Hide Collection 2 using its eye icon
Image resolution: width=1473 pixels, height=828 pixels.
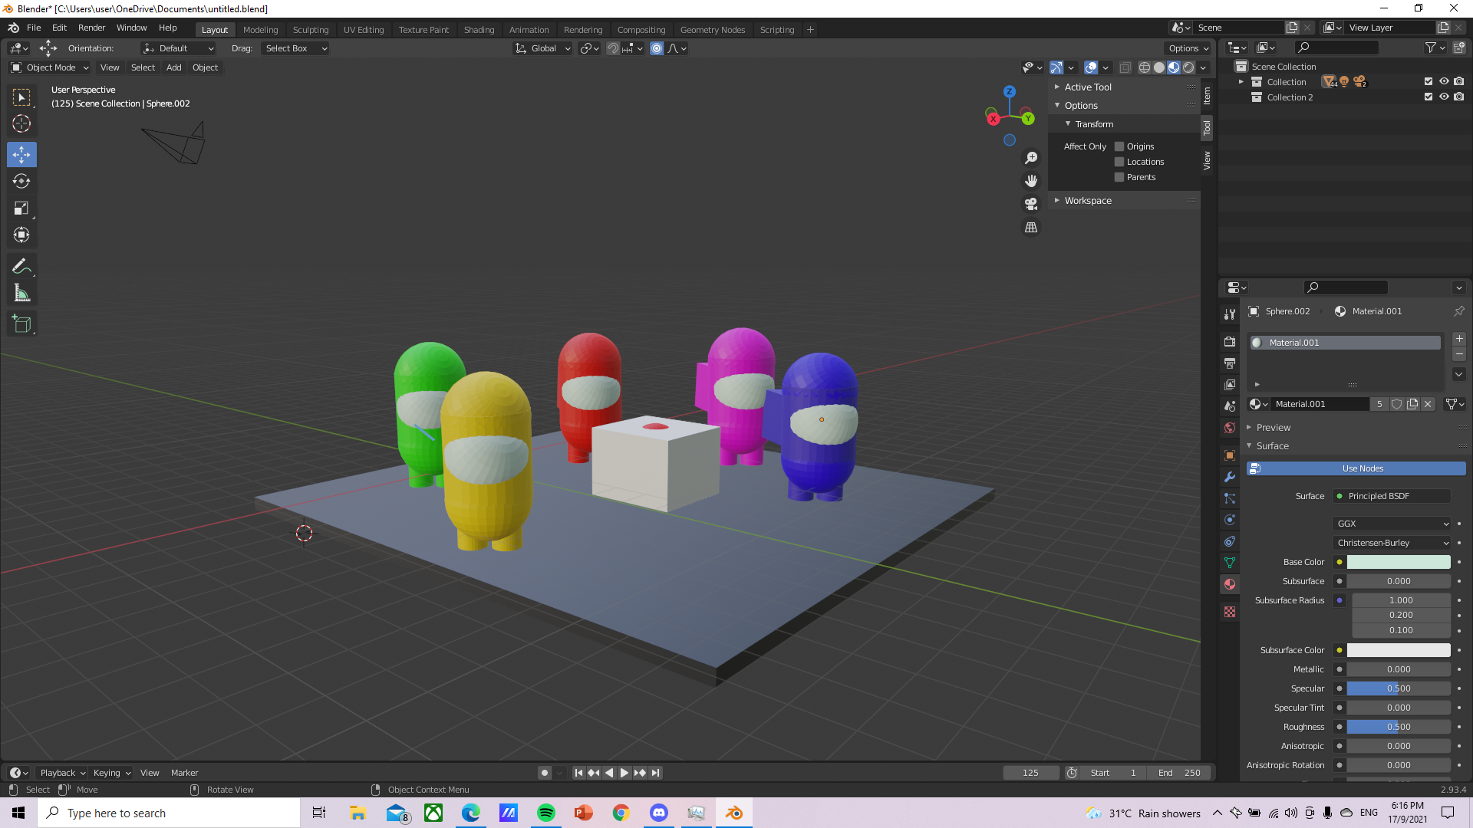point(1445,97)
